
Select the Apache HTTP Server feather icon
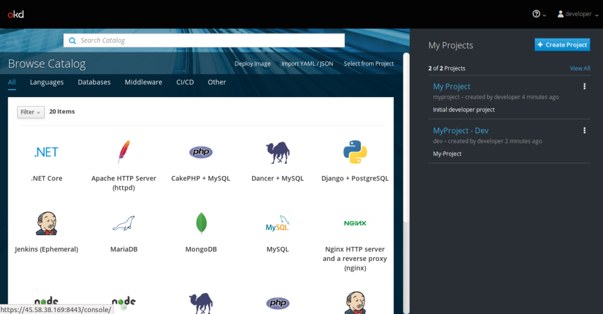click(124, 152)
